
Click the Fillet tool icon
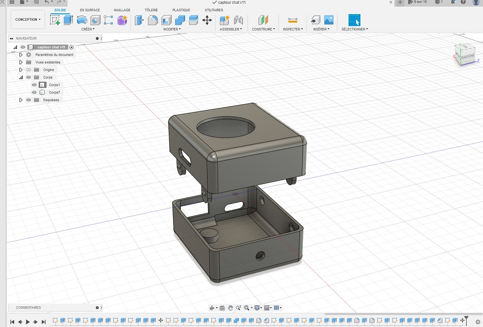[x=153, y=20]
